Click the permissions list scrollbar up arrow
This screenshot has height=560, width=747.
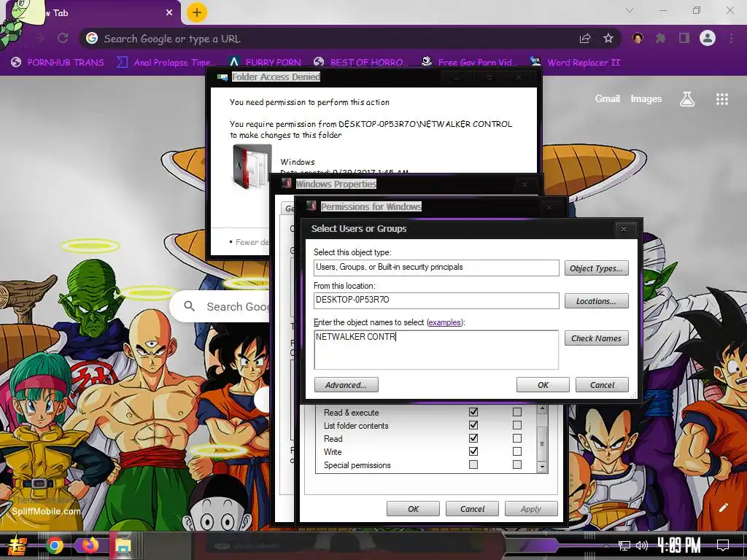542,409
